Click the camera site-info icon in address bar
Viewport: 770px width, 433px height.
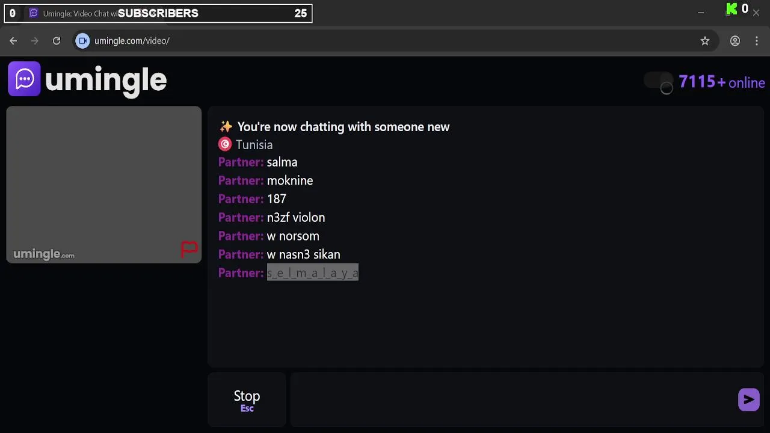pyautogui.click(x=83, y=41)
